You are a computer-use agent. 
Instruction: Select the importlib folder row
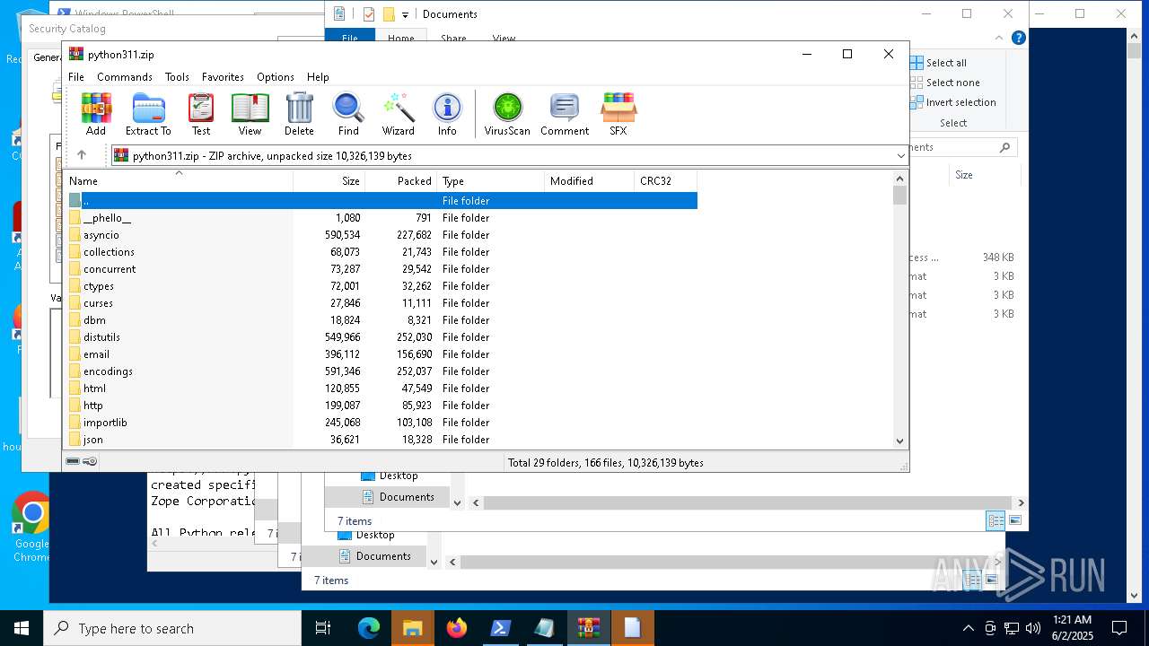pos(382,423)
